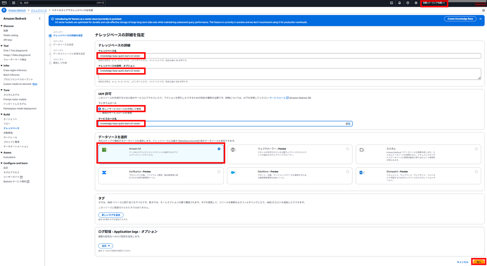
Task: Collapse the Build section
Action: pos(2,114)
